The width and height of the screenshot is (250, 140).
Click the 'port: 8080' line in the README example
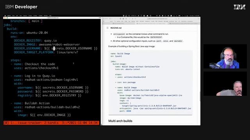coord(125,111)
